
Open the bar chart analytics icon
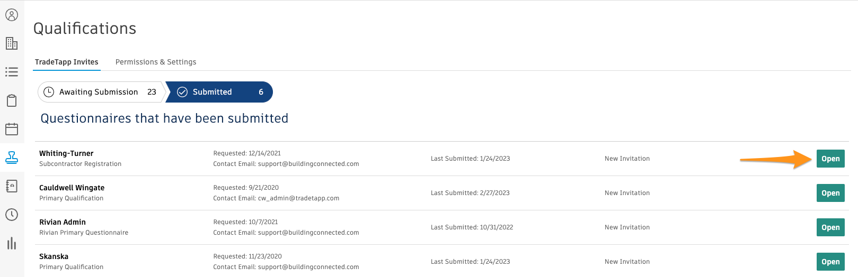[12, 243]
